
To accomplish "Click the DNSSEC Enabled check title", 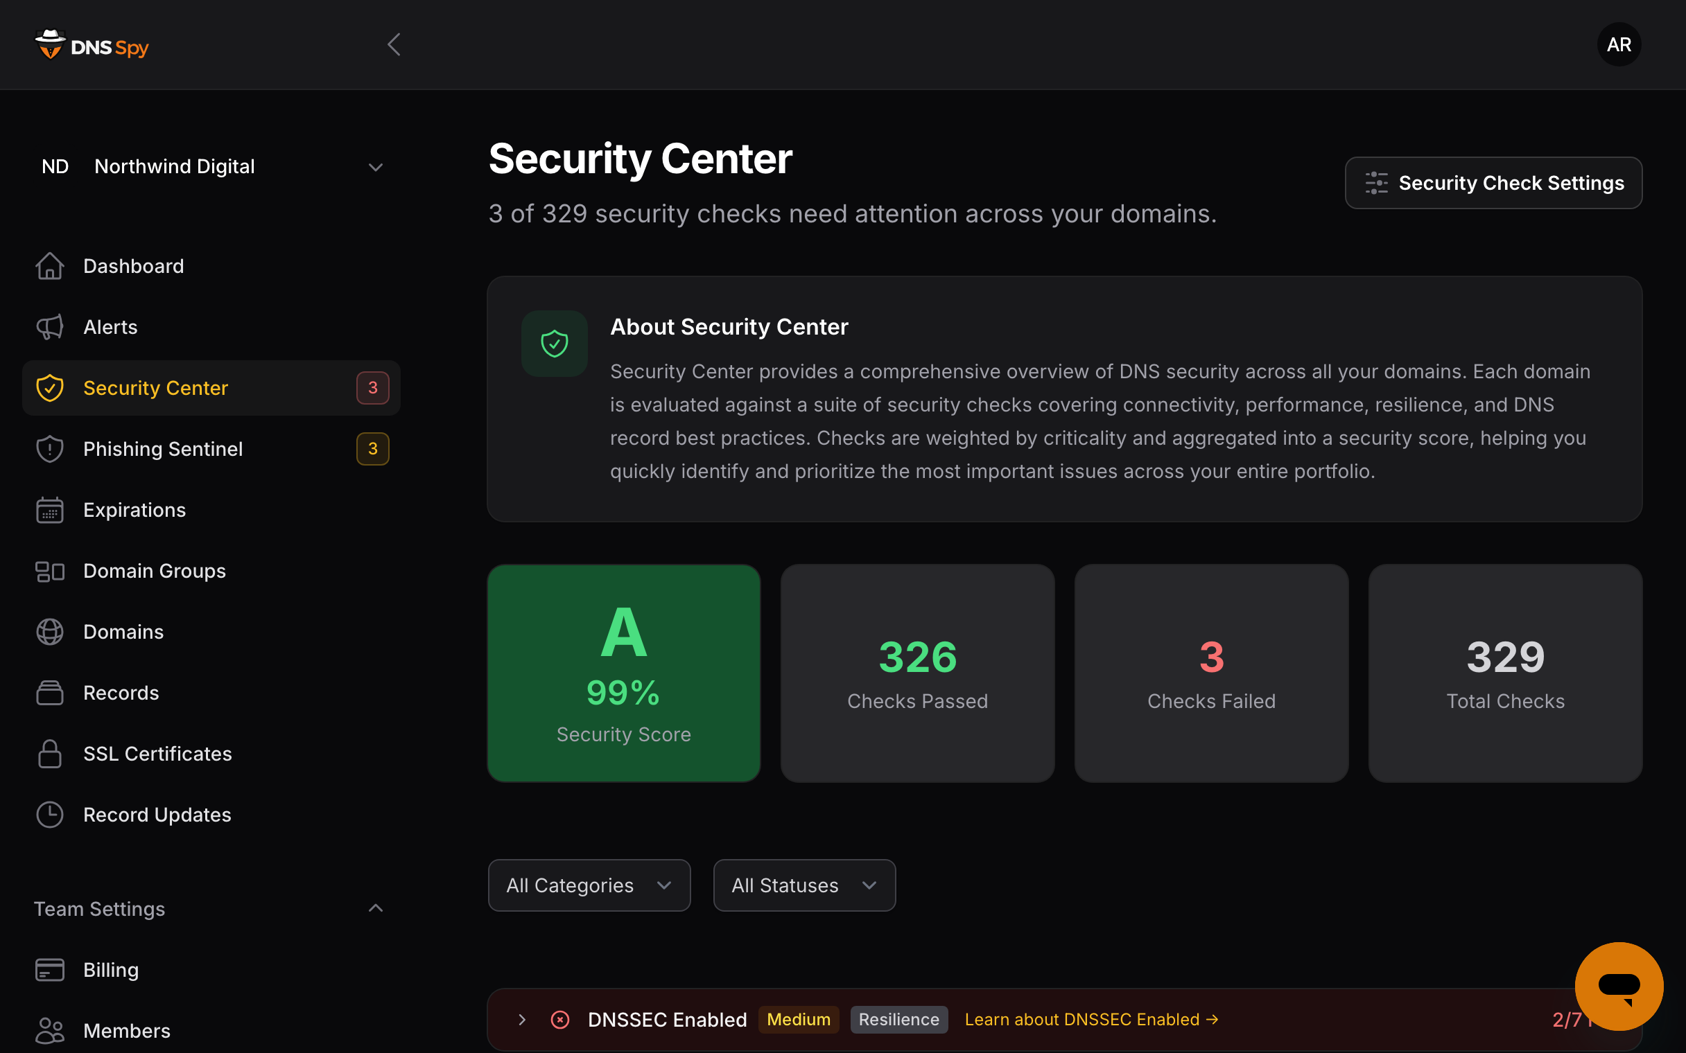I will point(667,1020).
